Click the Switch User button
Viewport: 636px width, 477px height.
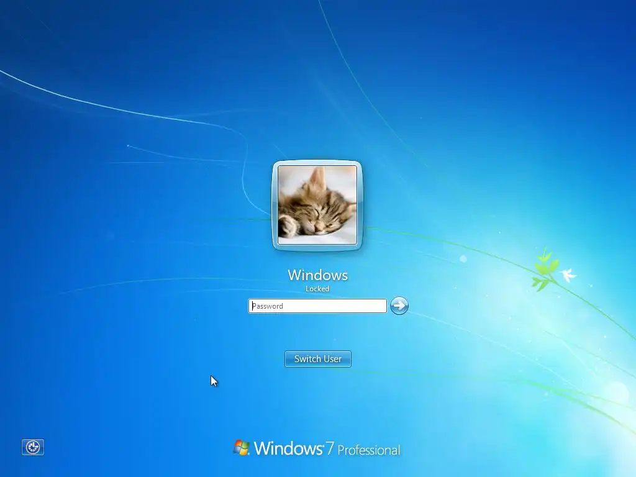(x=318, y=359)
